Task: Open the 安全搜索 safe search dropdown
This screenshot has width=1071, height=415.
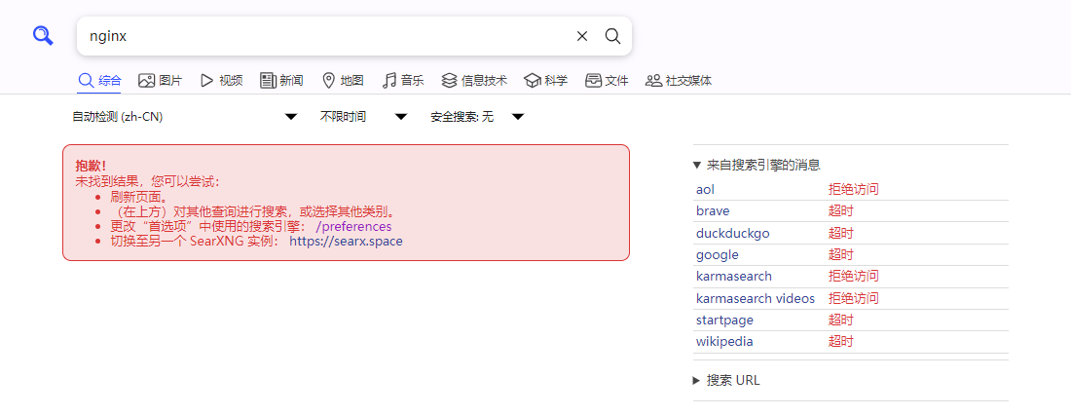Action: point(477,117)
